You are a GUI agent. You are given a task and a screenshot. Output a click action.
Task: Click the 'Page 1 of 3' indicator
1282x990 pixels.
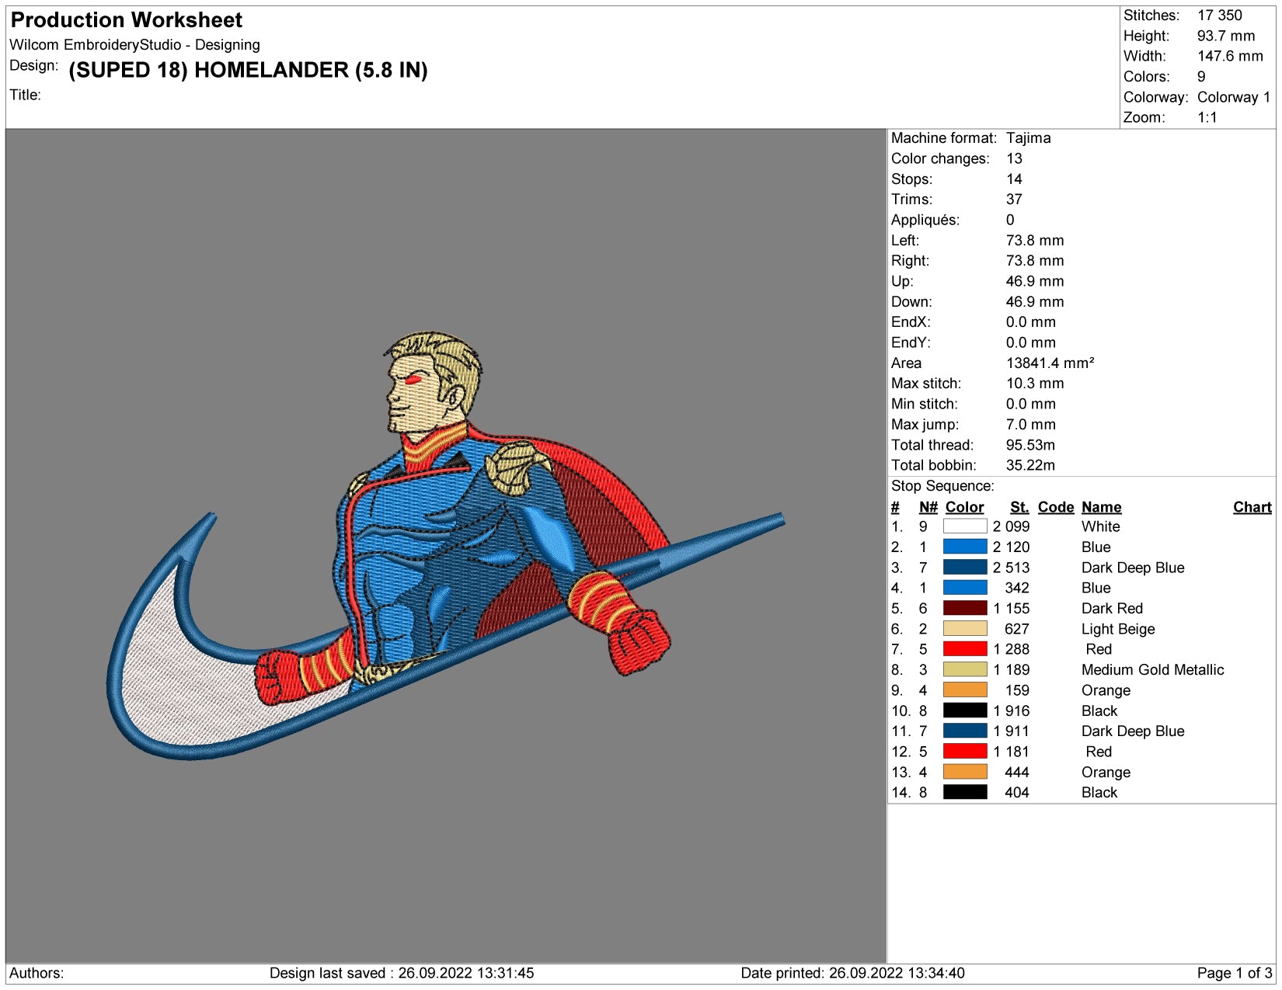(1235, 973)
